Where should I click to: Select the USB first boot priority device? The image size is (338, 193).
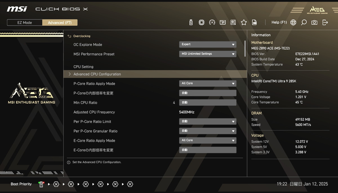point(41,184)
